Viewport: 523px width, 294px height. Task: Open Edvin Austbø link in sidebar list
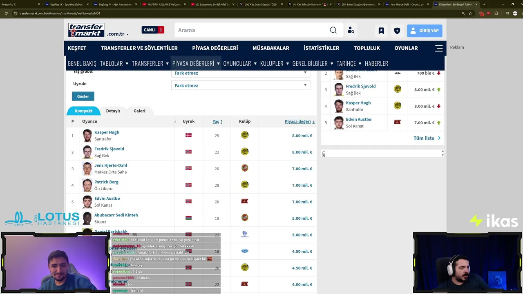359,119
